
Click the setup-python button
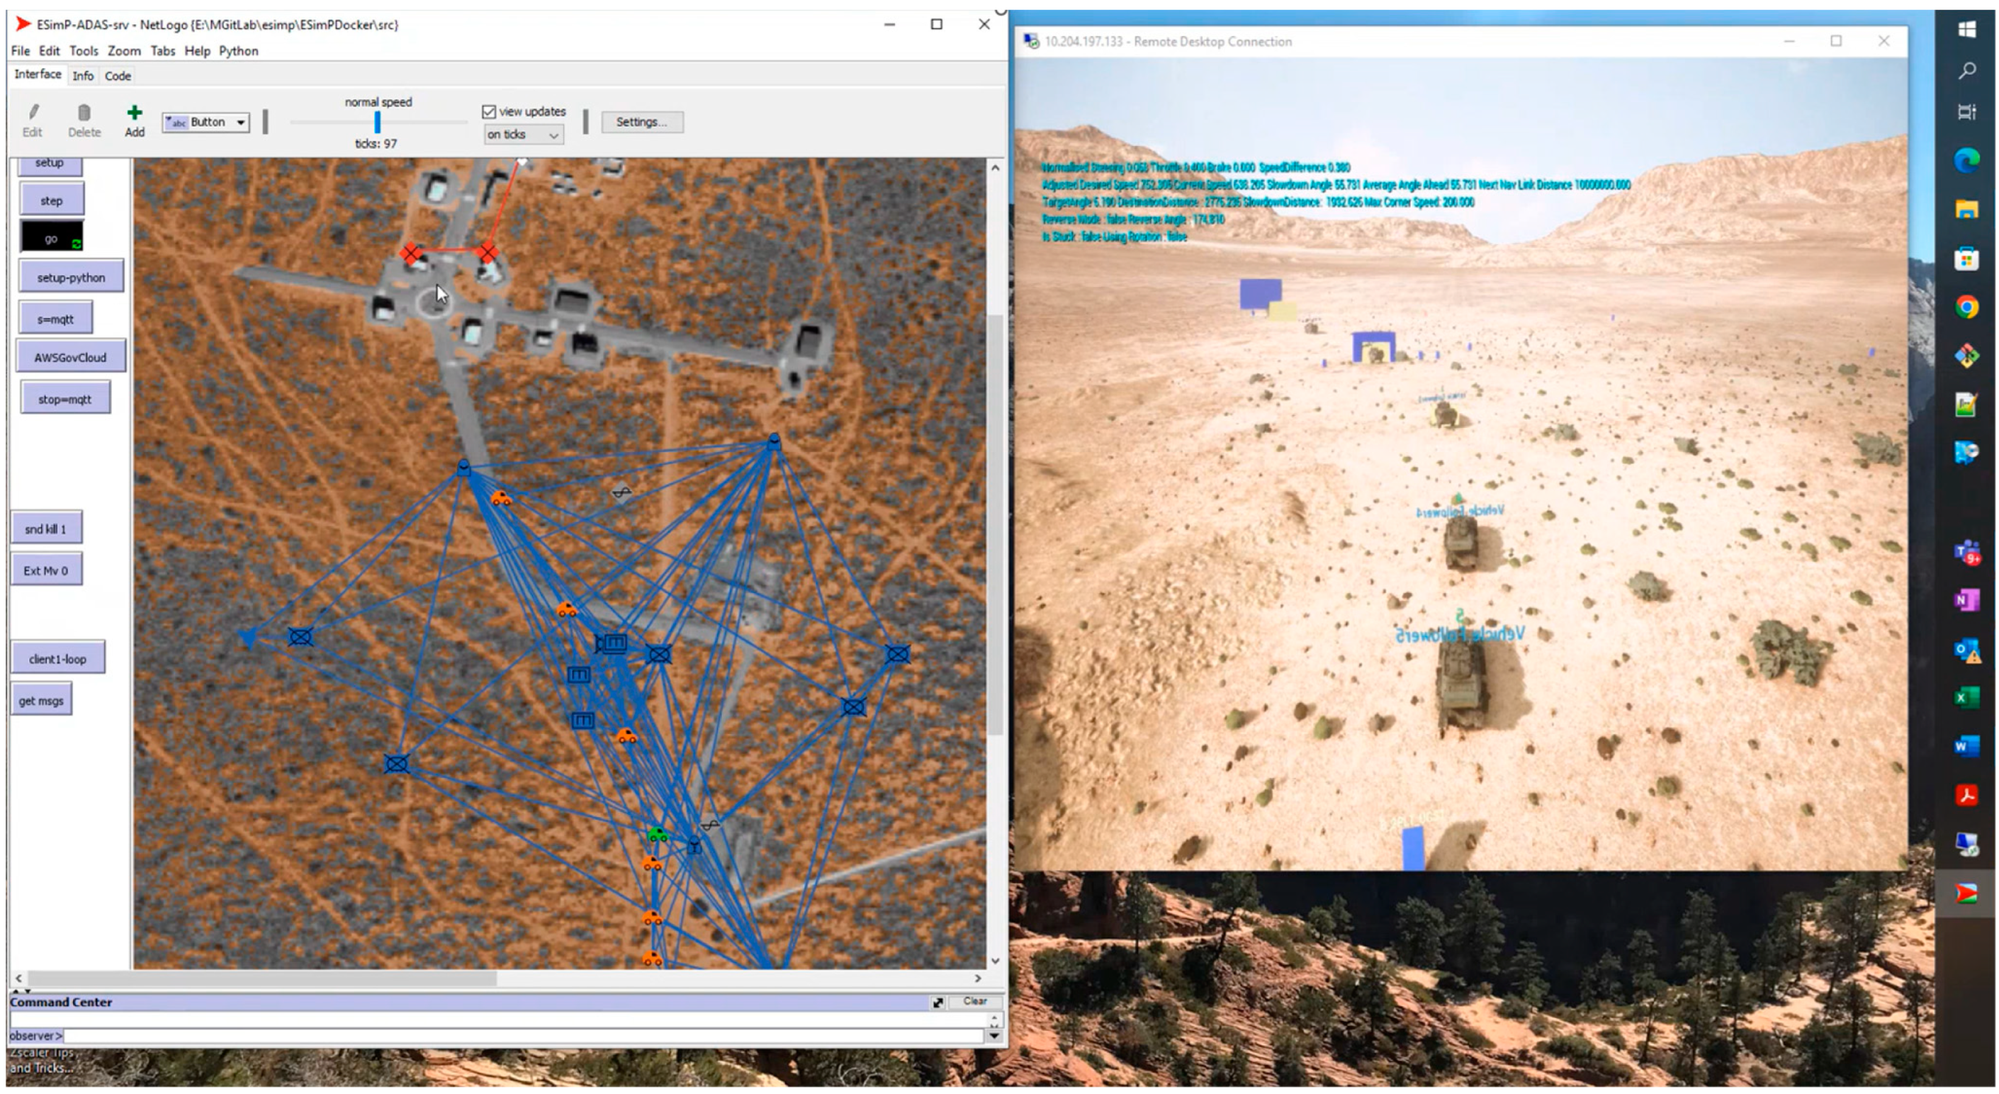(x=71, y=278)
